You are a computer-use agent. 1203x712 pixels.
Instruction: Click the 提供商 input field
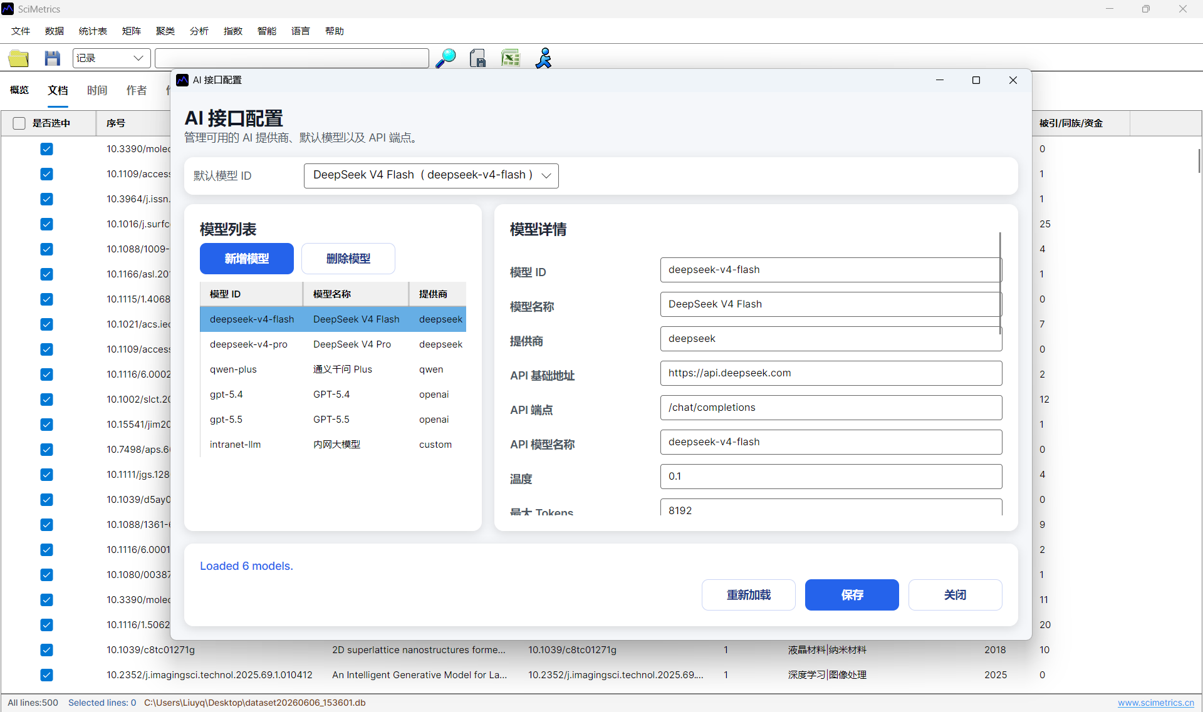tap(831, 339)
